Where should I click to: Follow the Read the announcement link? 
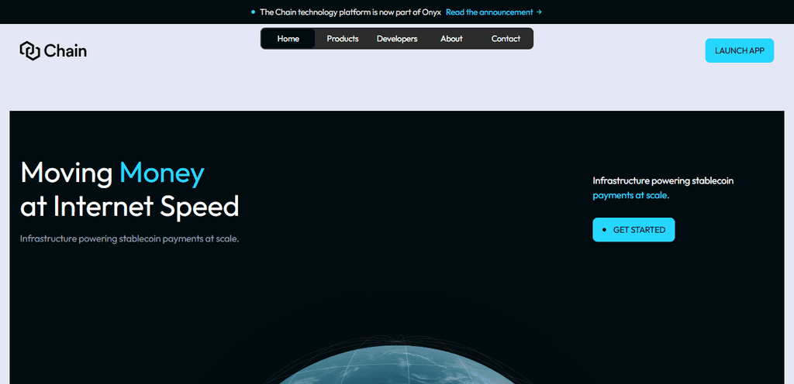(x=489, y=12)
